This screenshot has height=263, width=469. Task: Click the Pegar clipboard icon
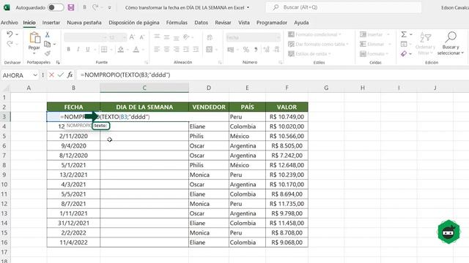34,38
